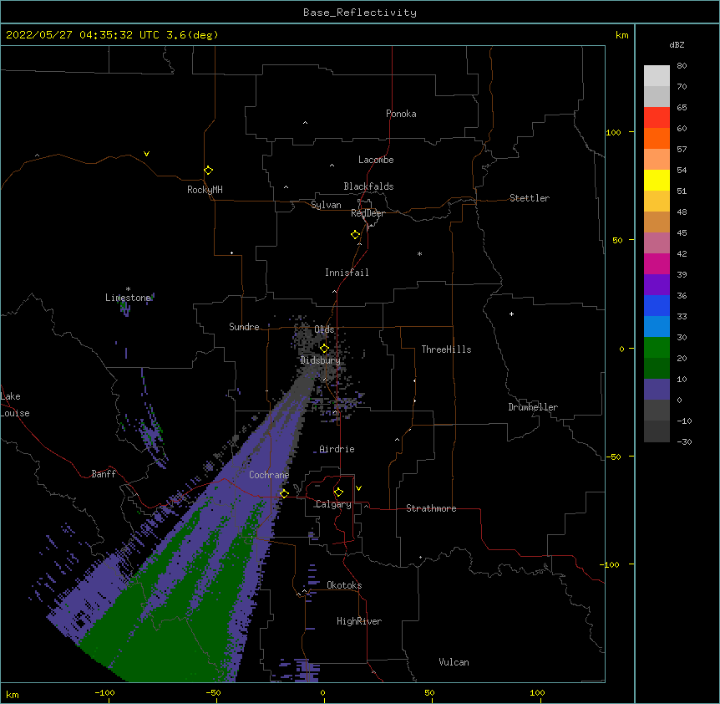This screenshot has height=704, width=720.
Task: Click the Banff town label
Action: [104, 474]
